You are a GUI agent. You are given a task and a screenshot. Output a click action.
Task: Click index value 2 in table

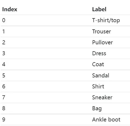click(4, 42)
